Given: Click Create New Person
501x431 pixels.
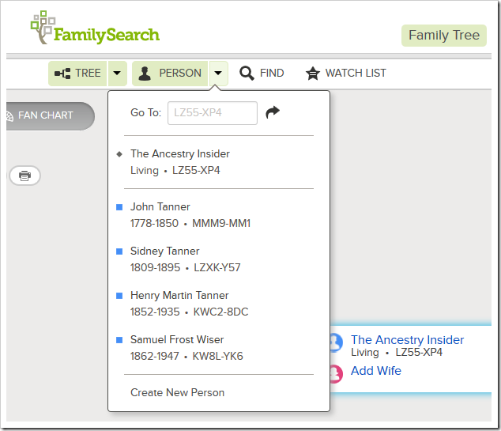Looking at the screenshot, I should (177, 392).
